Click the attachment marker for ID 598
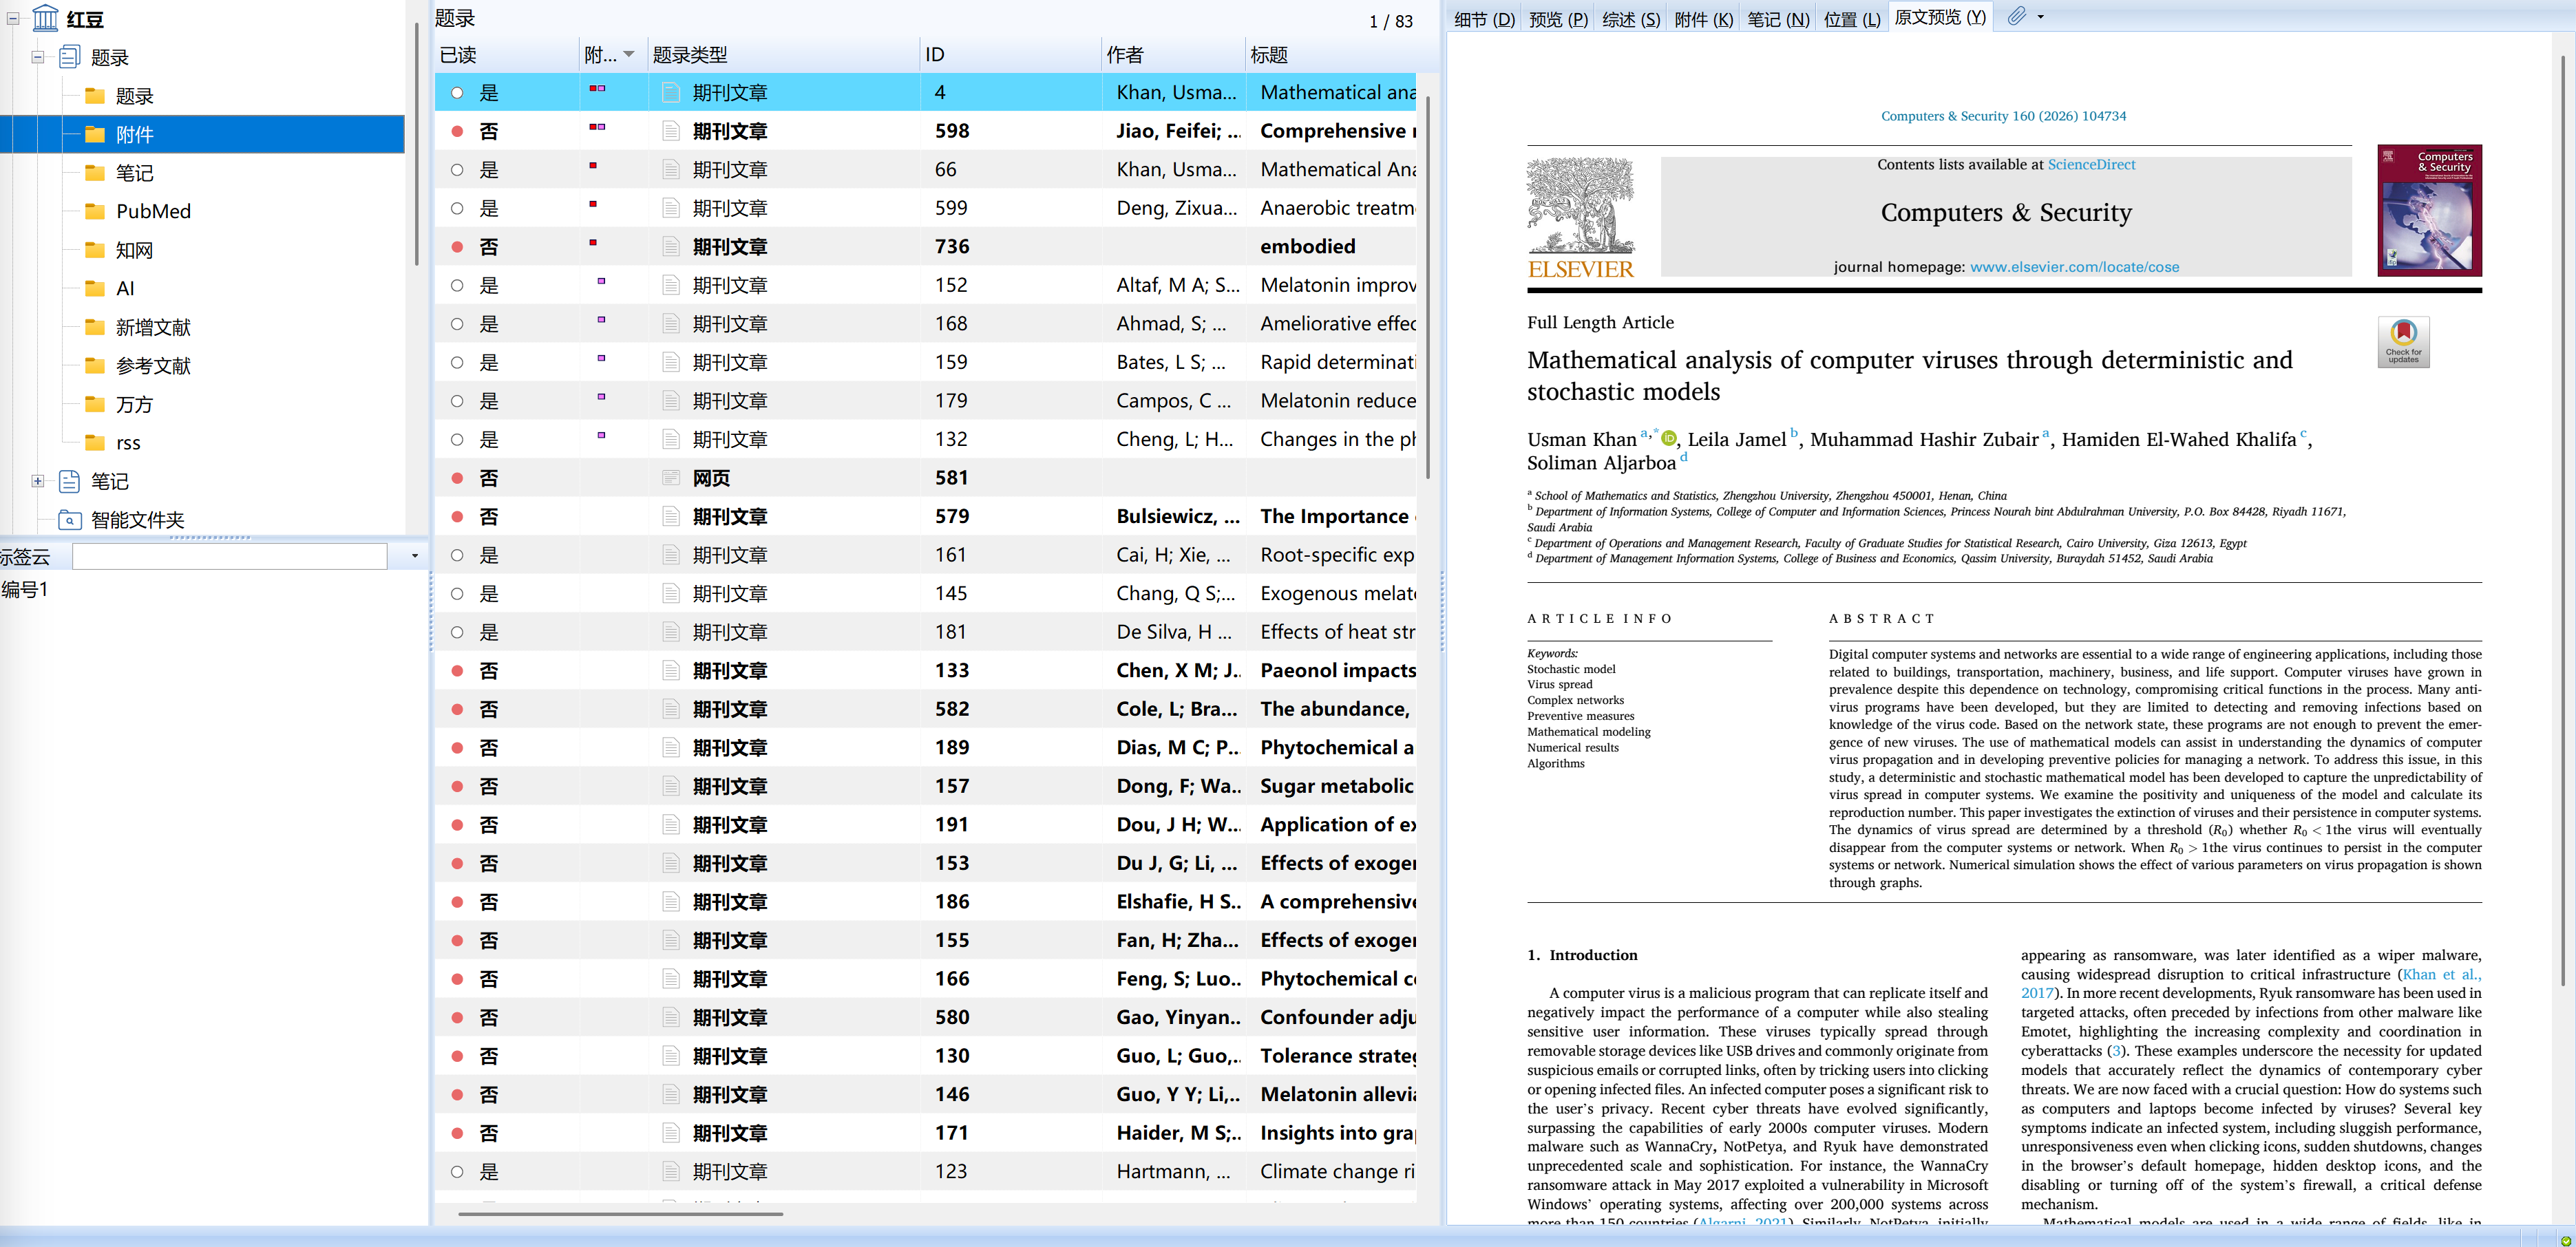Screen dimensions: 2576x1247 (x=597, y=127)
